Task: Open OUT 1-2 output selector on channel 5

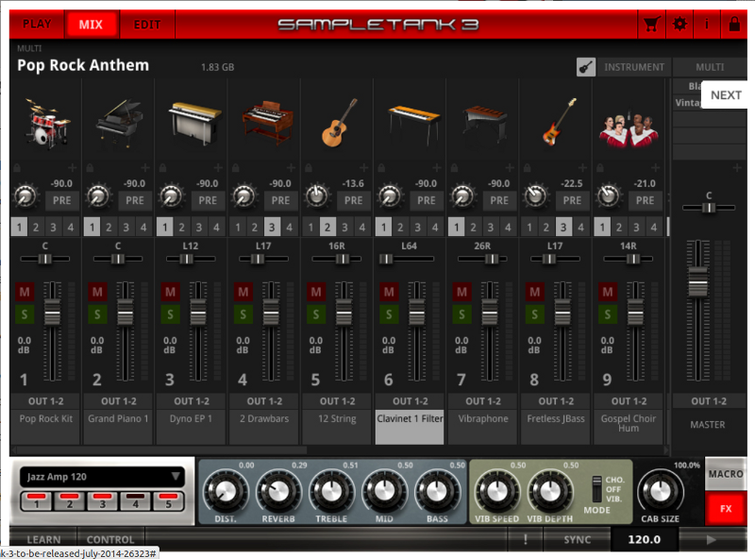Action: (x=337, y=401)
